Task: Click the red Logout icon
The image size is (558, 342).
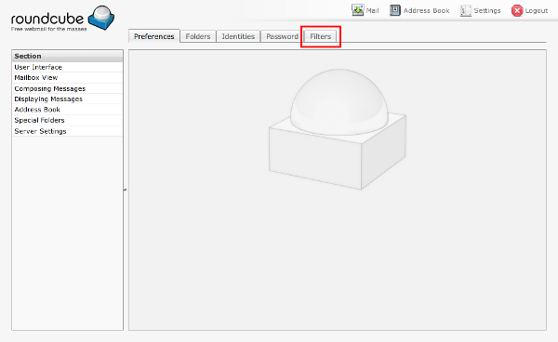Action: 517,10
